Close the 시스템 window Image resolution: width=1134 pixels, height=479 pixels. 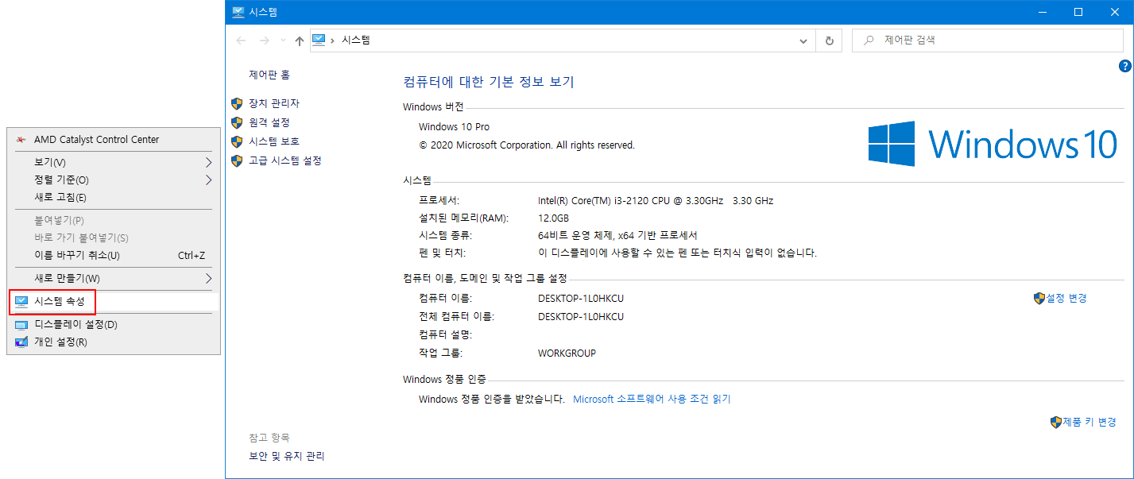pyautogui.click(x=1115, y=12)
